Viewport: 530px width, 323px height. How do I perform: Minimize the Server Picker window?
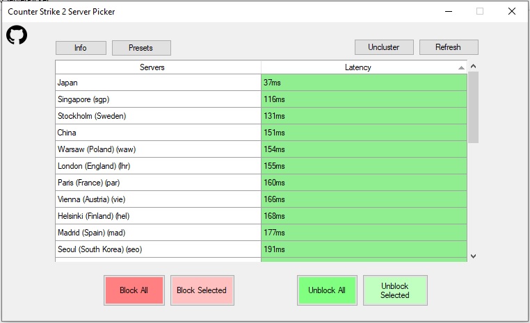coord(449,12)
